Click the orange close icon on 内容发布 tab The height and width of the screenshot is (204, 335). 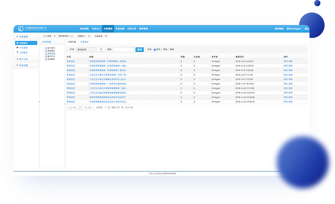click(x=106, y=36)
